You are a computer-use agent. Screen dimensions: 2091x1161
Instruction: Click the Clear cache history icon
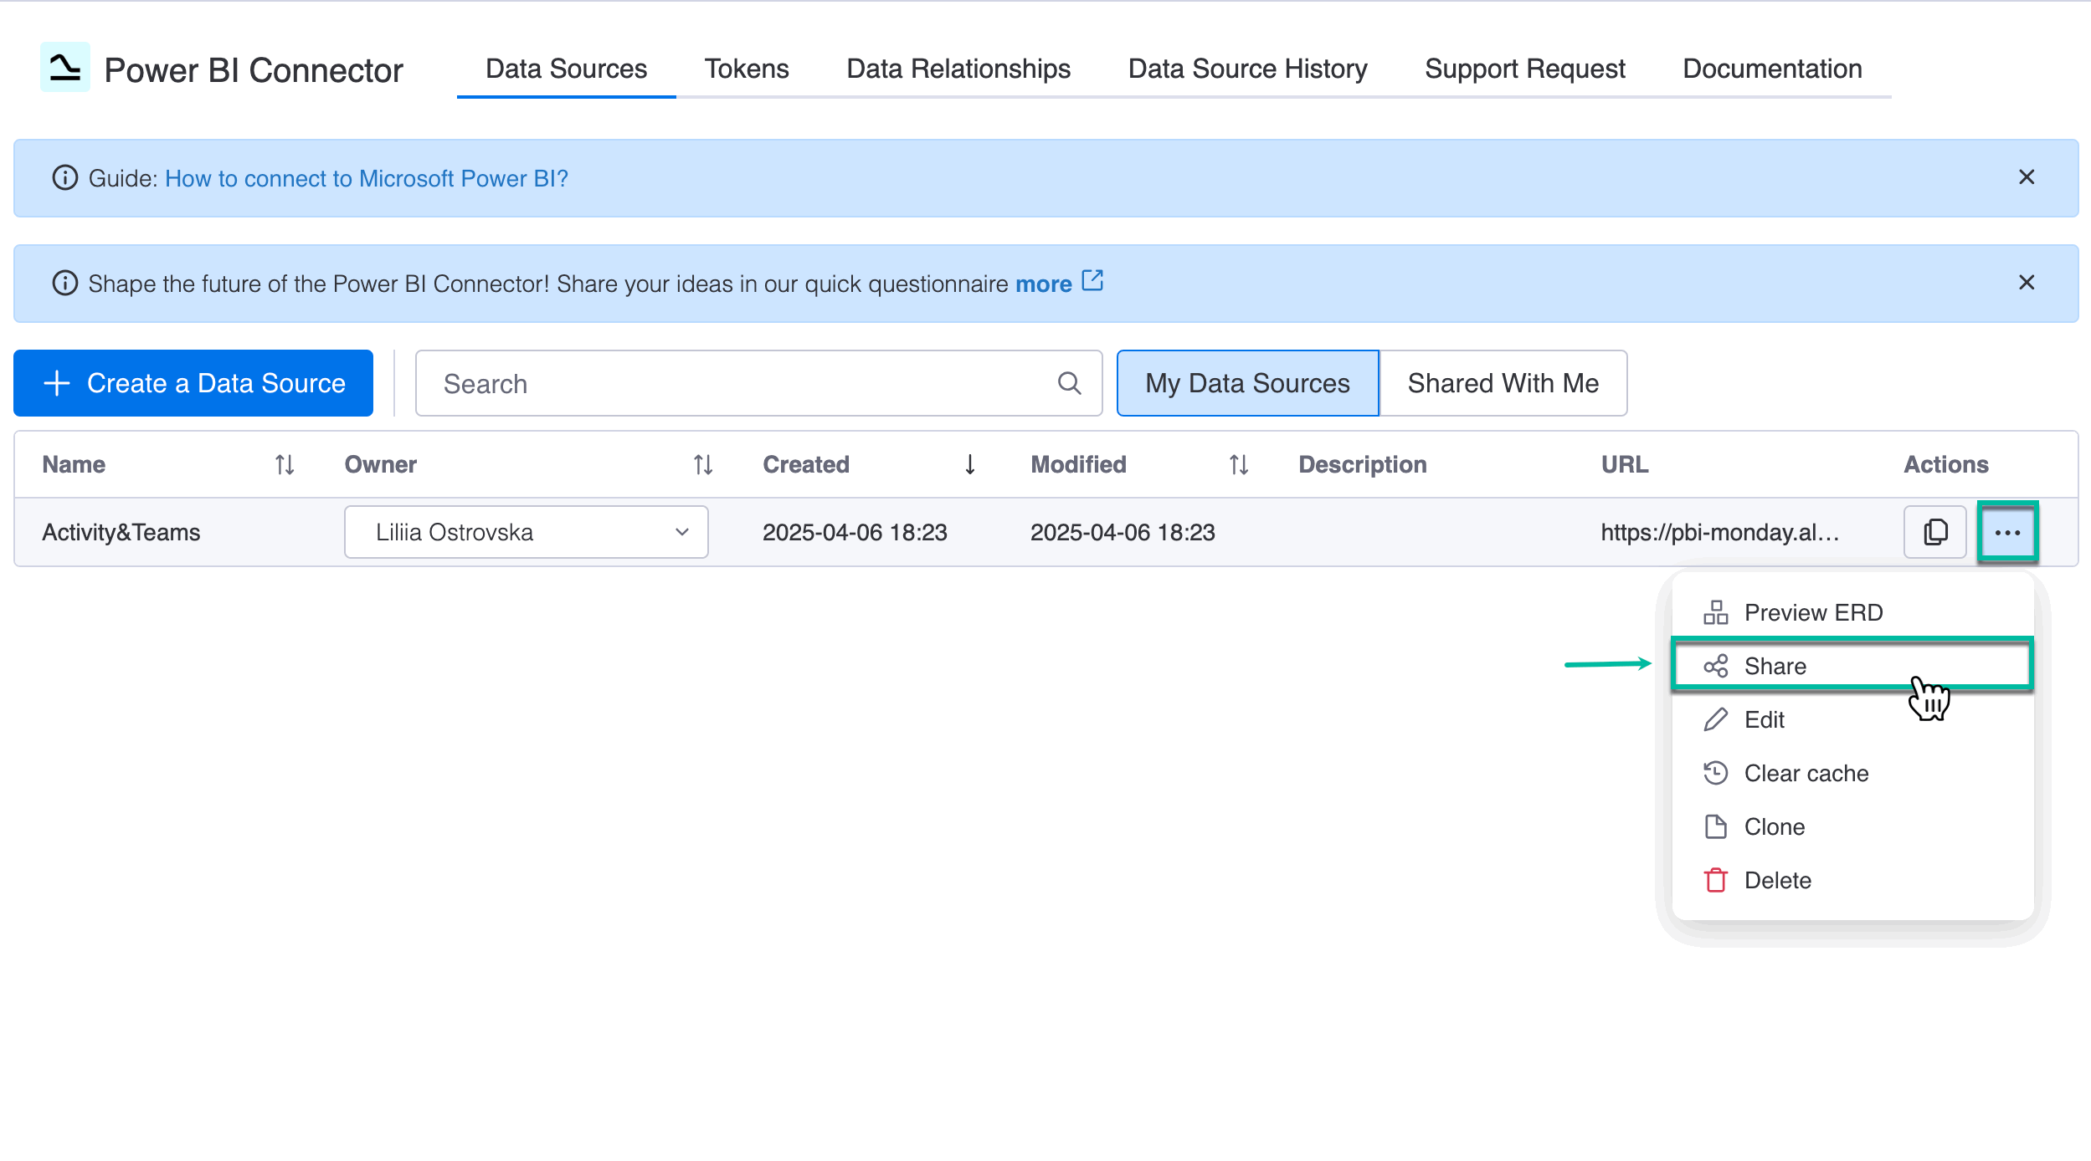click(1717, 773)
